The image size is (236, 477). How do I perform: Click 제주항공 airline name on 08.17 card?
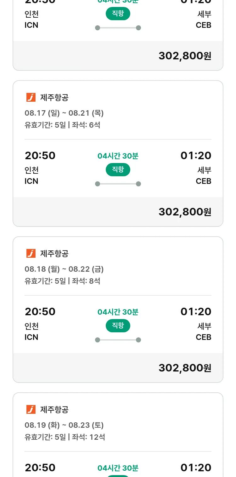coord(54,97)
